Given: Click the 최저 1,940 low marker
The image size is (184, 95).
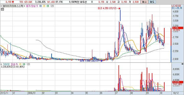Looking at the screenshot, I should click(x=91, y=61).
